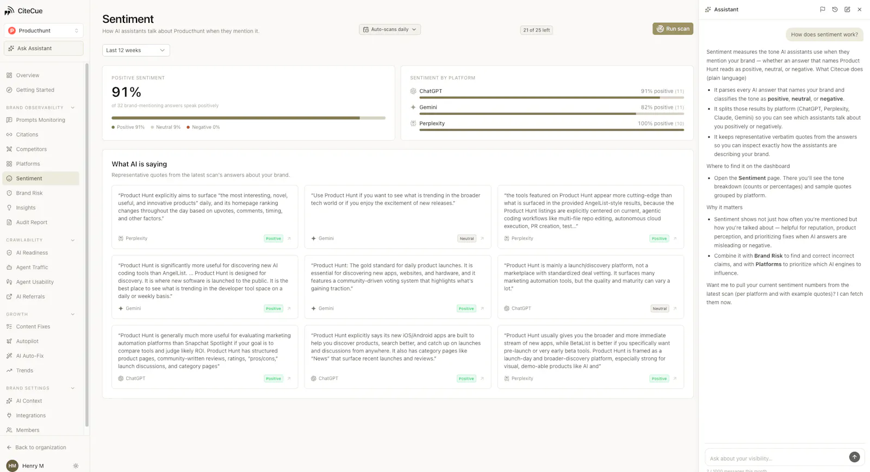Click the "How does sentiment work?" message bubble

[824, 35]
